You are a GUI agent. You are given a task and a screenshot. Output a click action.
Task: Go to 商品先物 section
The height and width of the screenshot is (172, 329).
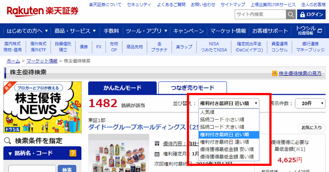coord(135,47)
